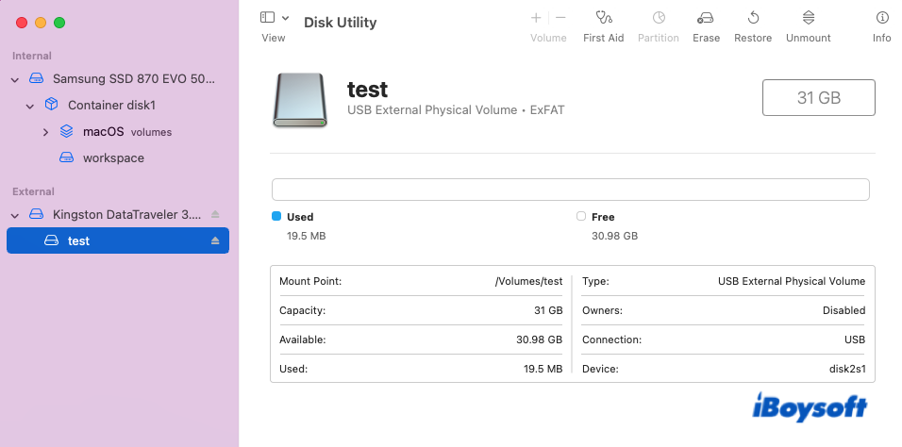This screenshot has height=447, width=902.
Task: Select the workspace volume
Action: 113,158
